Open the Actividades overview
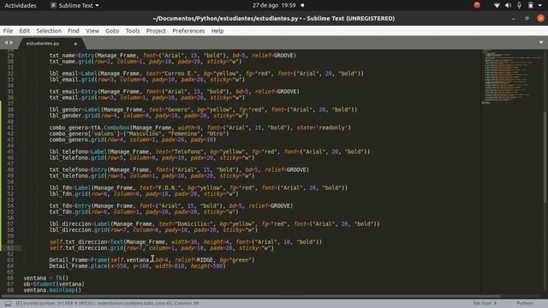 tap(21, 5)
